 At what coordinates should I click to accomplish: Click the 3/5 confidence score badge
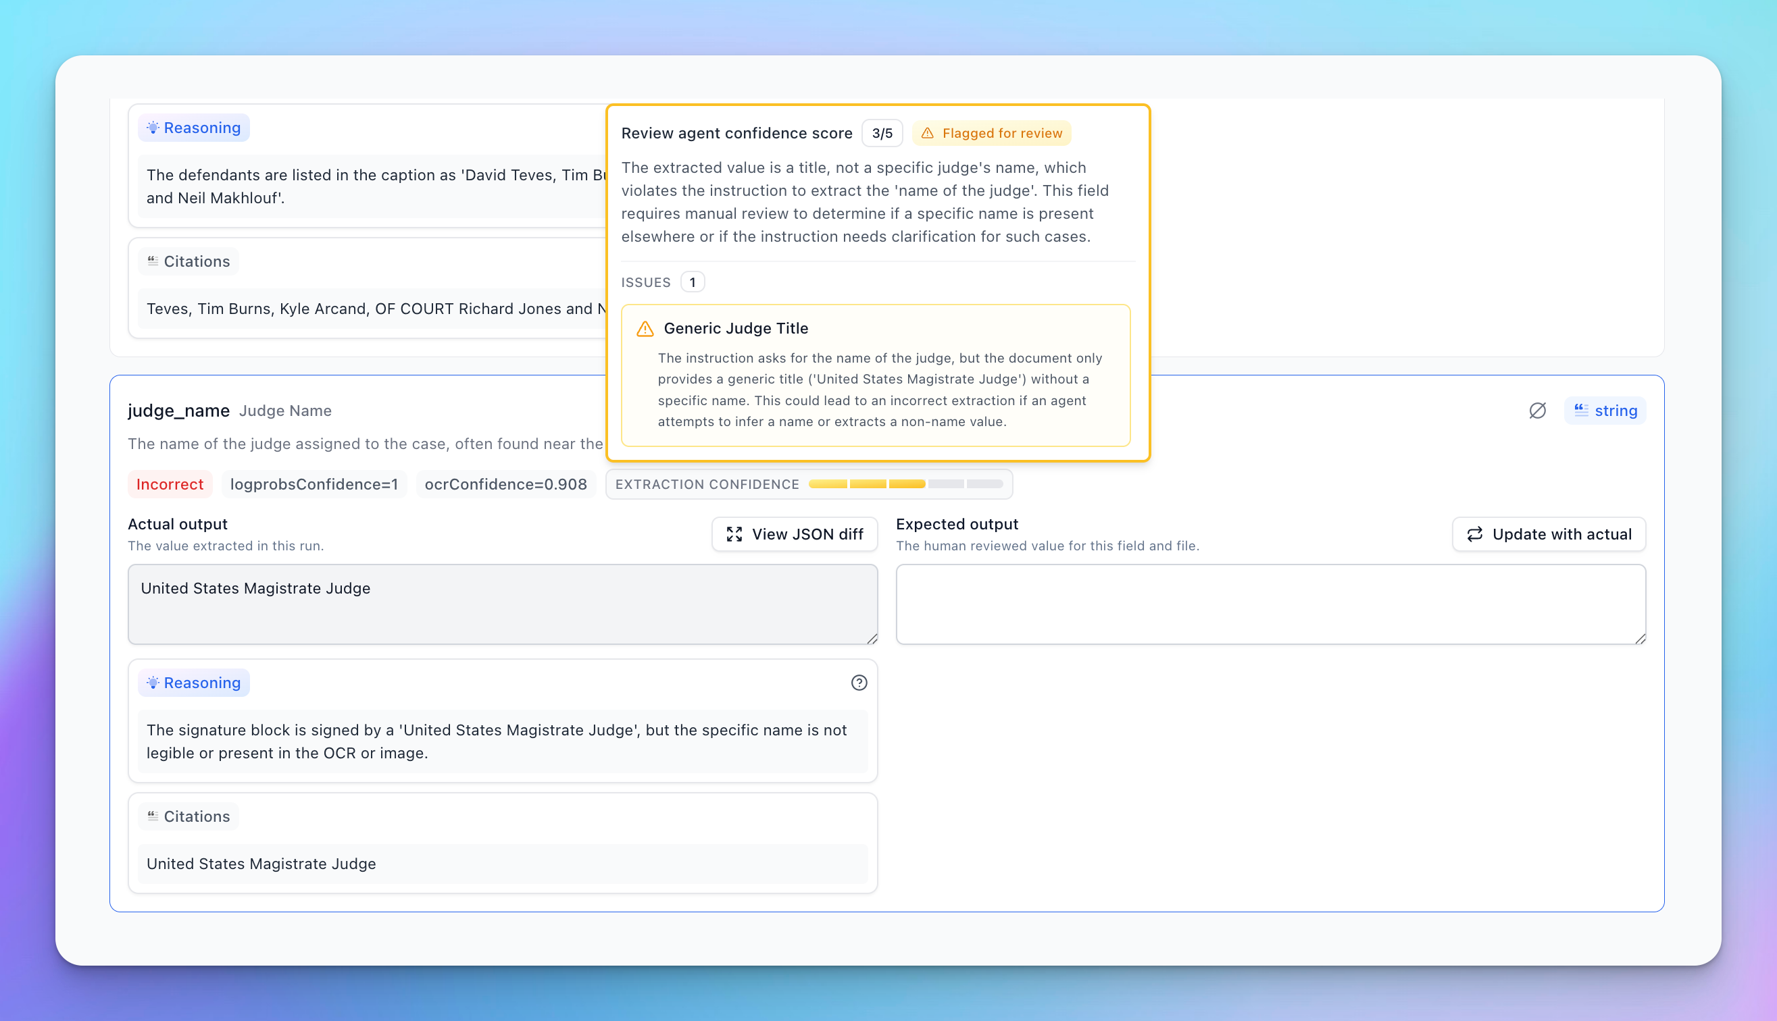882,133
